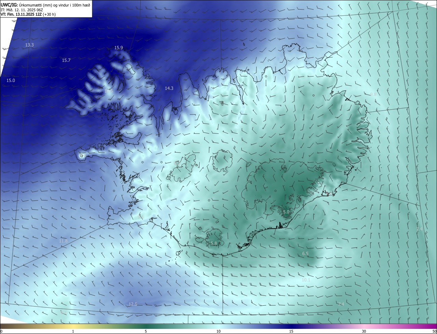Click the 'VT: Fim. 13.11.2025 12Z (+30 h)' line
The height and width of the screenshot is (334, 437).
click(28, 14)
